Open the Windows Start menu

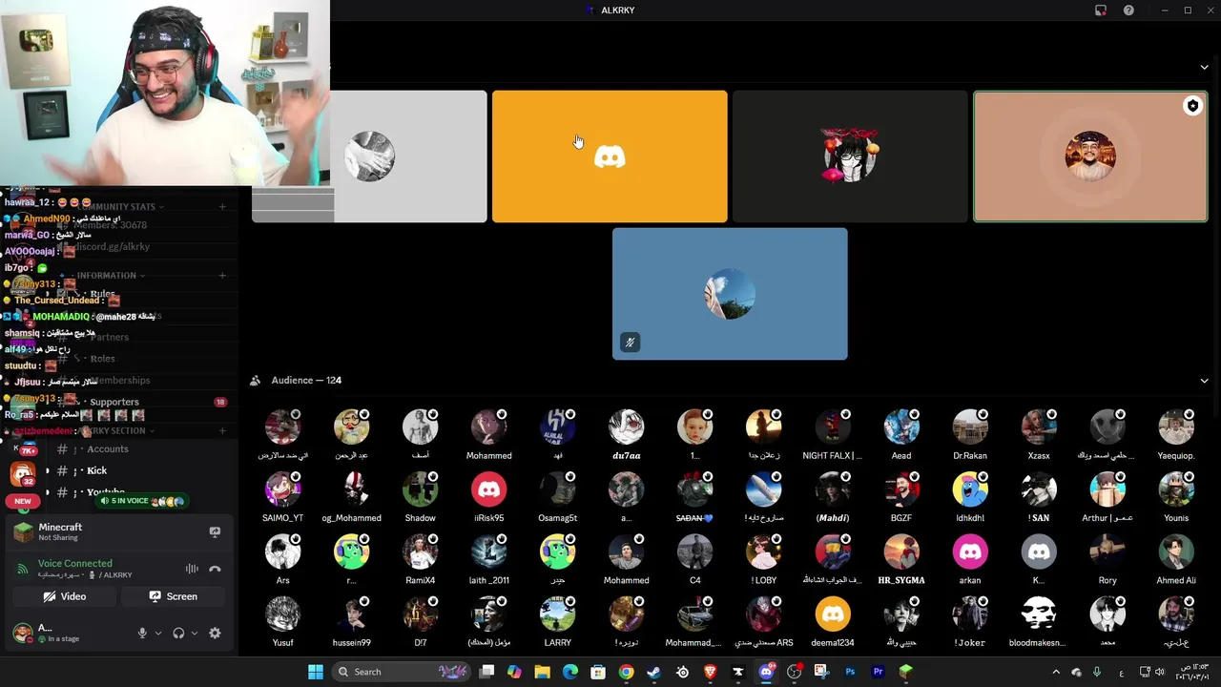[316, 672]
